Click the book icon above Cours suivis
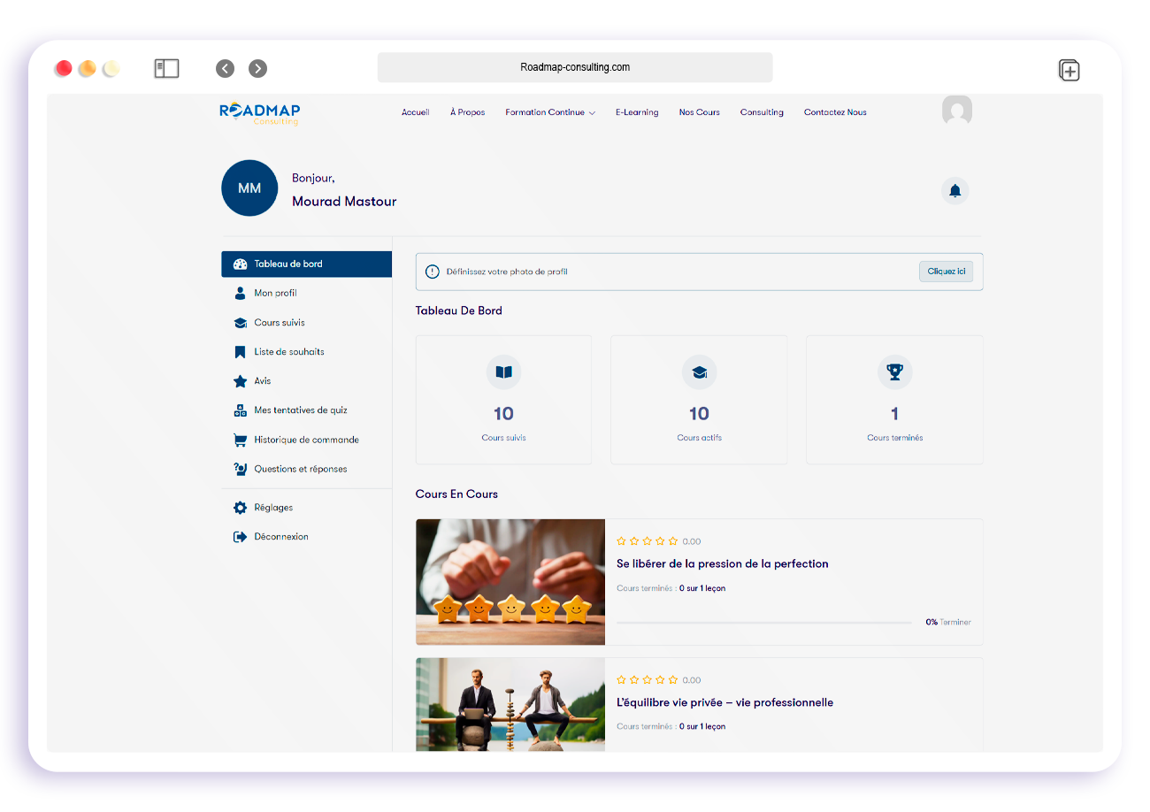The height and width of the screenshot is (812, 1150). pos(503,372)
